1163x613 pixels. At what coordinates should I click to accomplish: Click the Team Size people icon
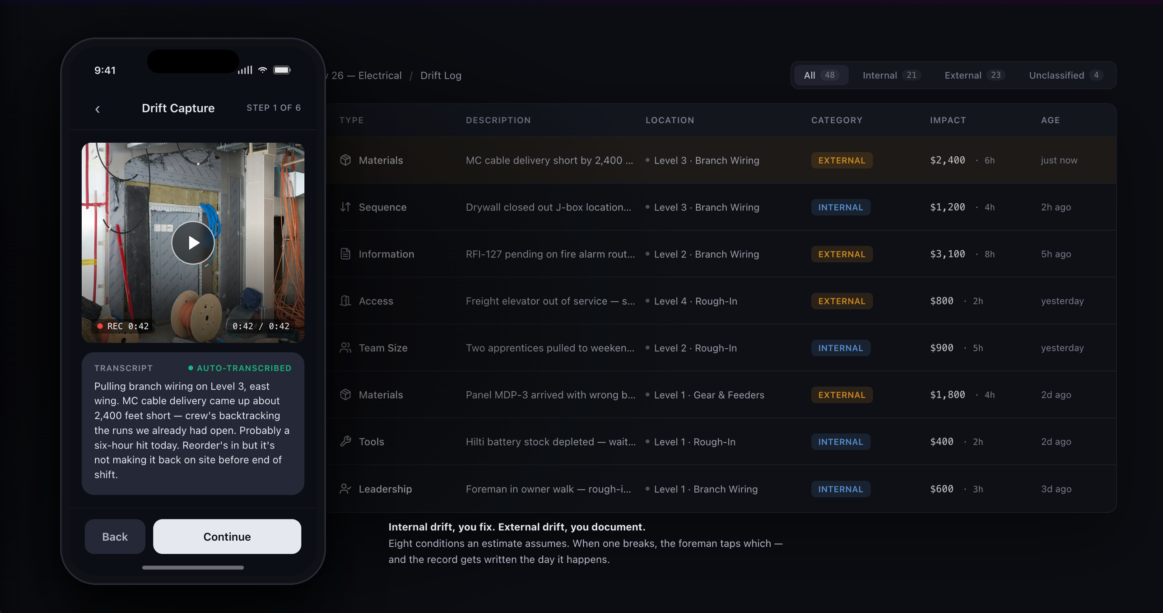click(x=345, y=348)
